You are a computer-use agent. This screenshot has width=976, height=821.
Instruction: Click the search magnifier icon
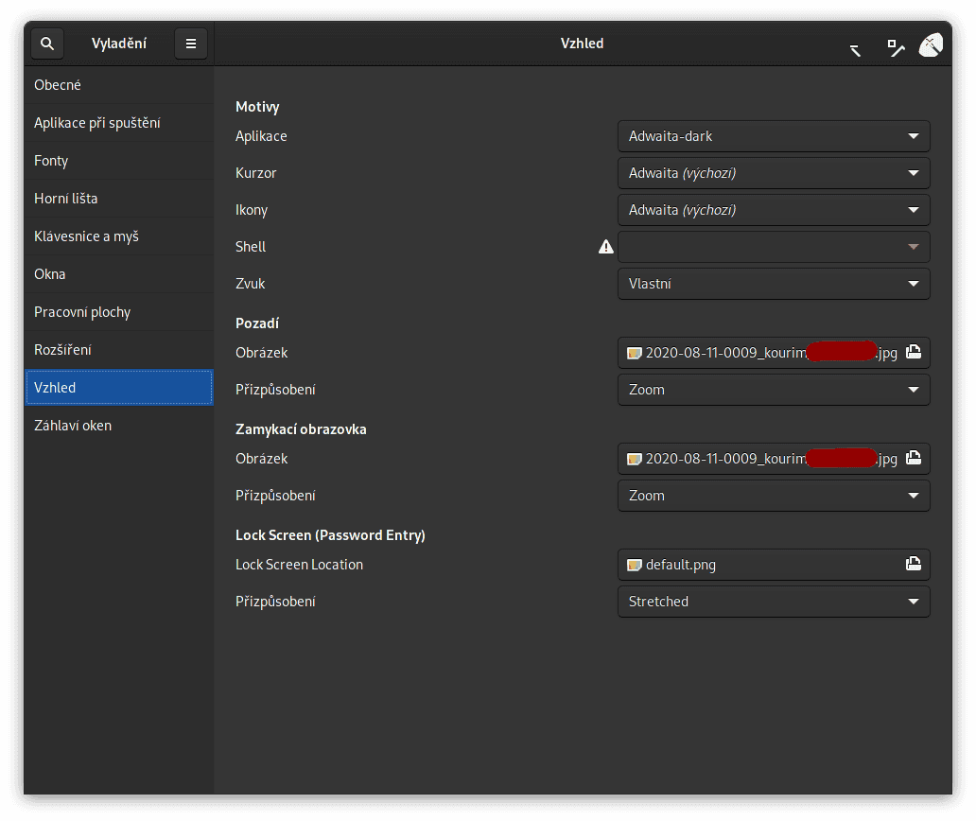click(x=47, y=44)
